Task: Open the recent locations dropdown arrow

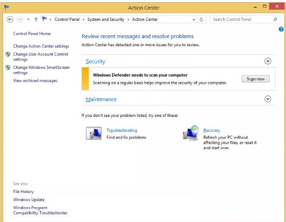Action: point(28,19)
